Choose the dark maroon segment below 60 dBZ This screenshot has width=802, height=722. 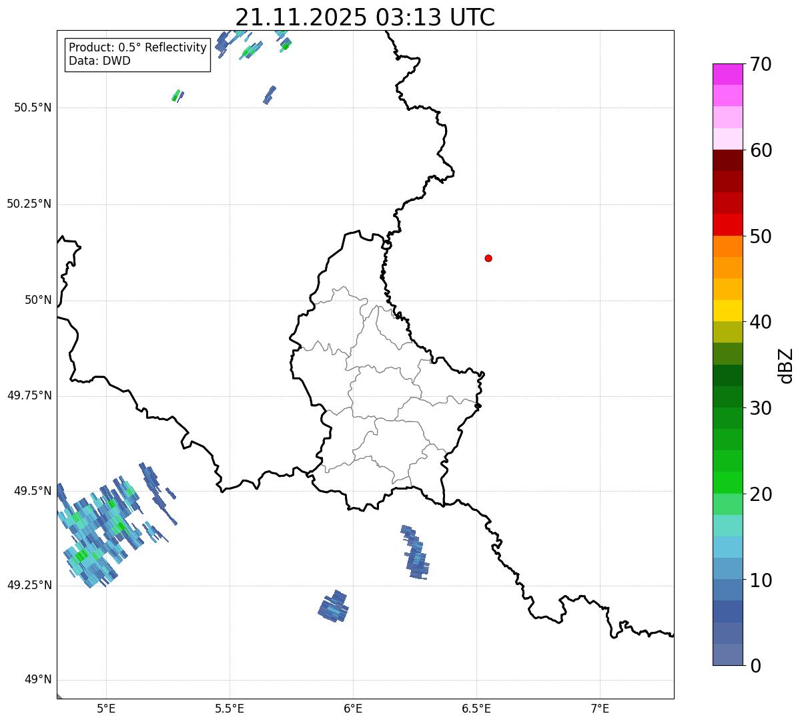point(727,160)
